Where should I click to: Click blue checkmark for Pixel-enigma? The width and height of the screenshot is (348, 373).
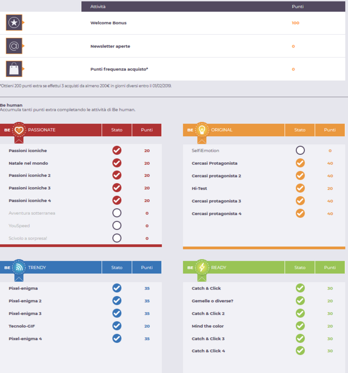click(x=117, y=288)
